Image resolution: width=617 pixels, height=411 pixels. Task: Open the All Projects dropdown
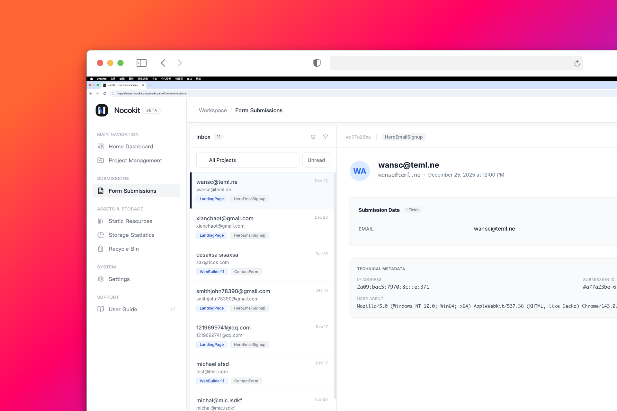pos(247,160)
